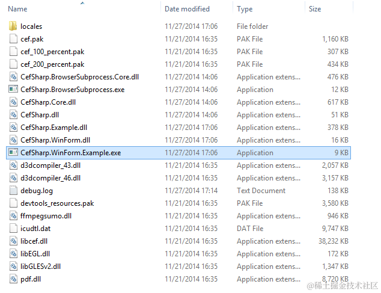The width and height of the screenshot is (381, 293).
Task: Select the libEGL.dll file name
Action: [x=35, y=254]
